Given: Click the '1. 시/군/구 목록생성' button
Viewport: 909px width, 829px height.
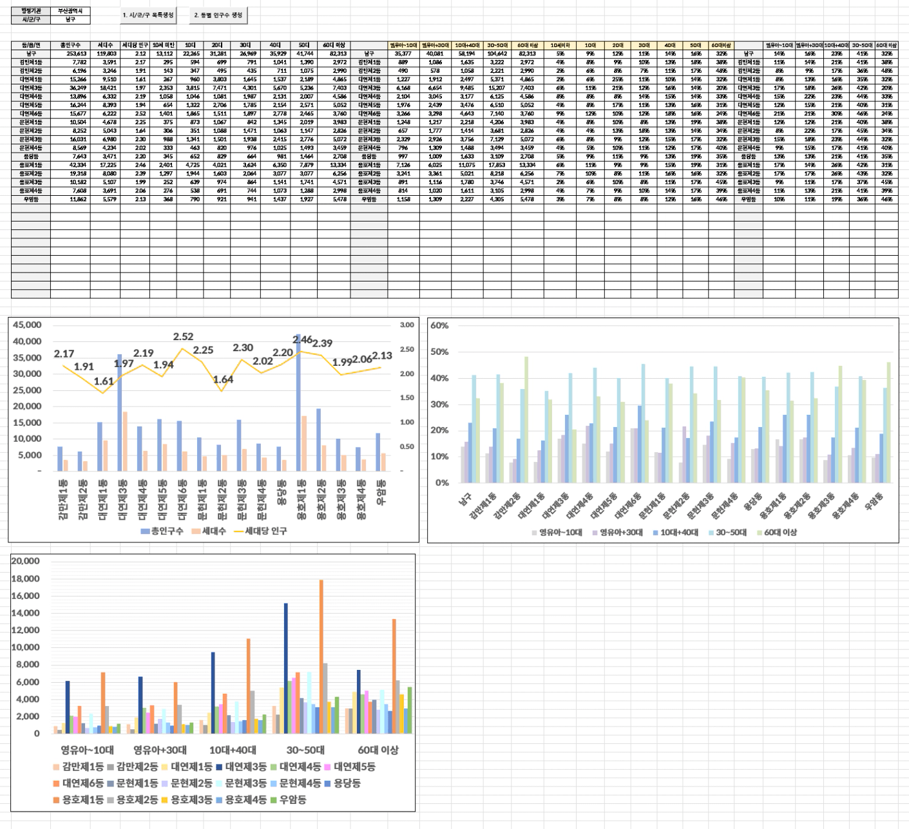Looking at the screenshot, I should tap(148, 15).
